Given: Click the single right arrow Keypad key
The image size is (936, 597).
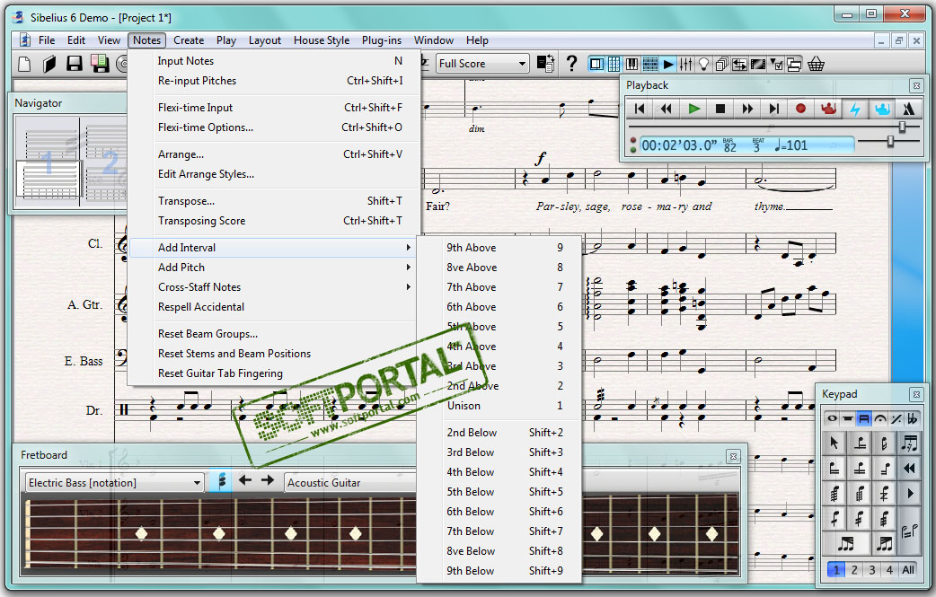Looking at the screenshot, I should coord(909,493).
